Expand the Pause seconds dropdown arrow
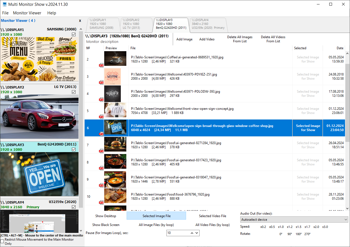The width and height of the screenshot is (350, 247). point(197,233)
